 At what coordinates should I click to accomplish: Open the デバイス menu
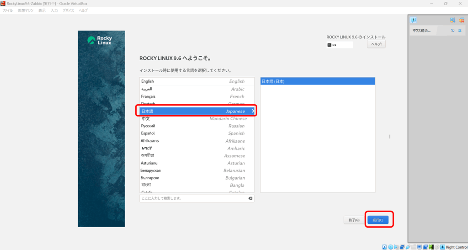click(x=69, y=11)
